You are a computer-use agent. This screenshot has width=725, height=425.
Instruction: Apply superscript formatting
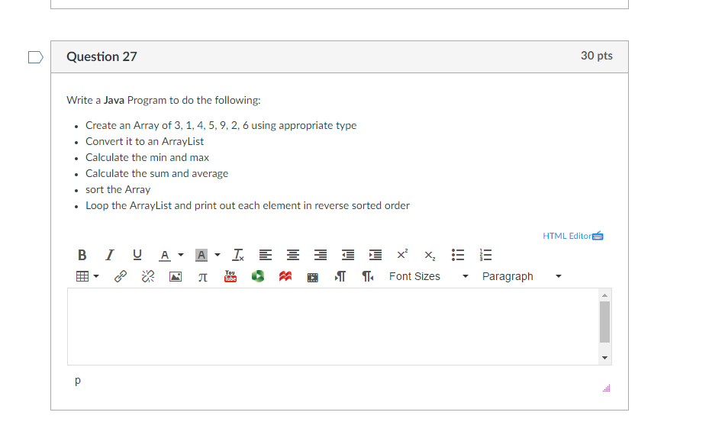coord(402,255)
